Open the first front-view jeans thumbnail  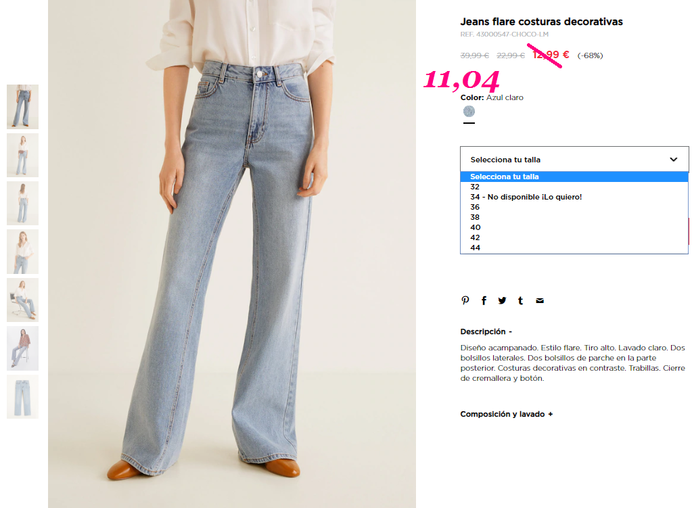pos(22,107)
